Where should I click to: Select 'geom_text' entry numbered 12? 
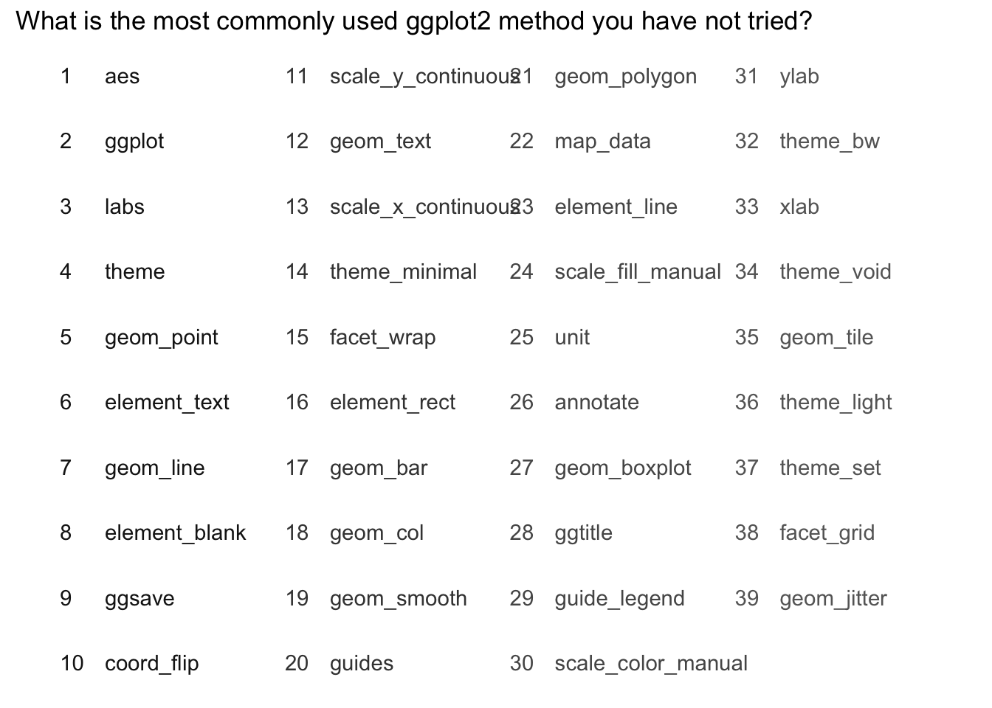[380, 142]
